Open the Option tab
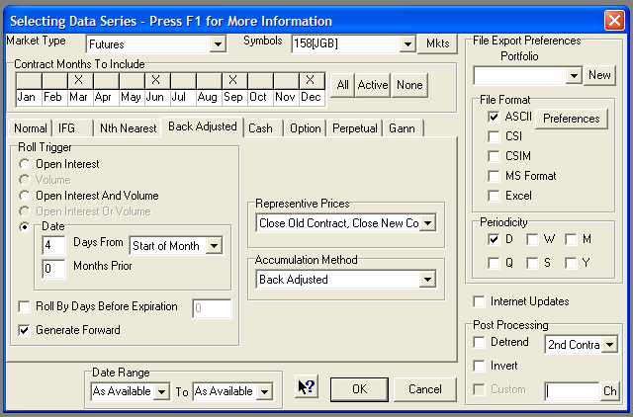The width and height of the screenshot is (633, 417). [306, 128]
